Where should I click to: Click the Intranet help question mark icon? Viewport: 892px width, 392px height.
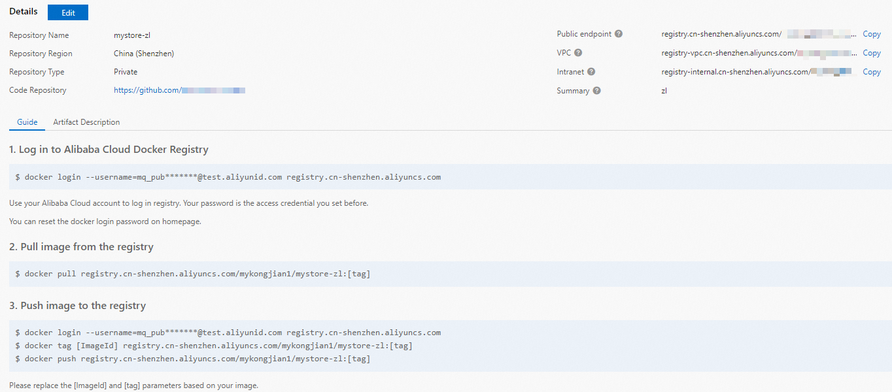tap(592, 72)
